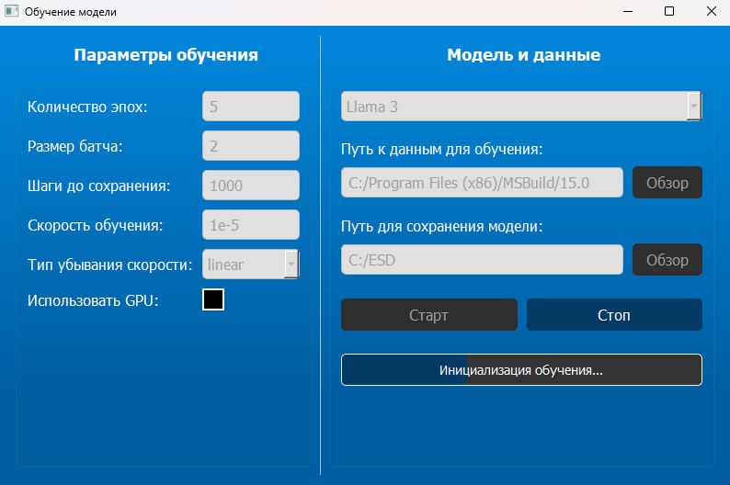This screenshot has width=730, height=485.
Task: Click the Инициализация обучения progress bar
Action: click(521, 370)
